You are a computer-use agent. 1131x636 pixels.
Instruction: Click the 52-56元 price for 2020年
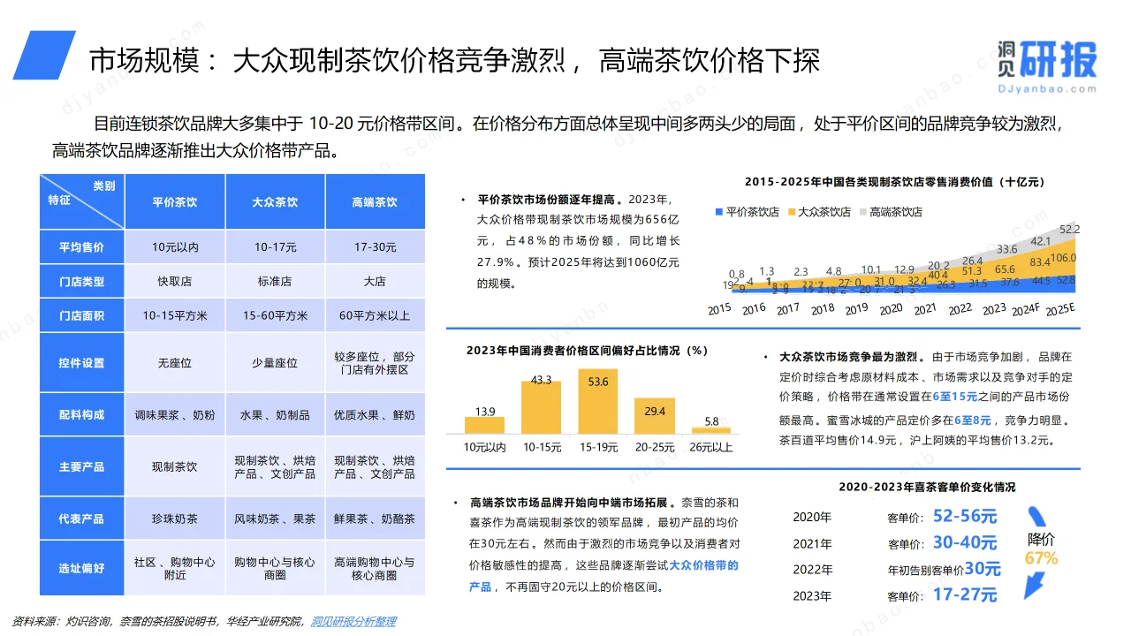965,516
